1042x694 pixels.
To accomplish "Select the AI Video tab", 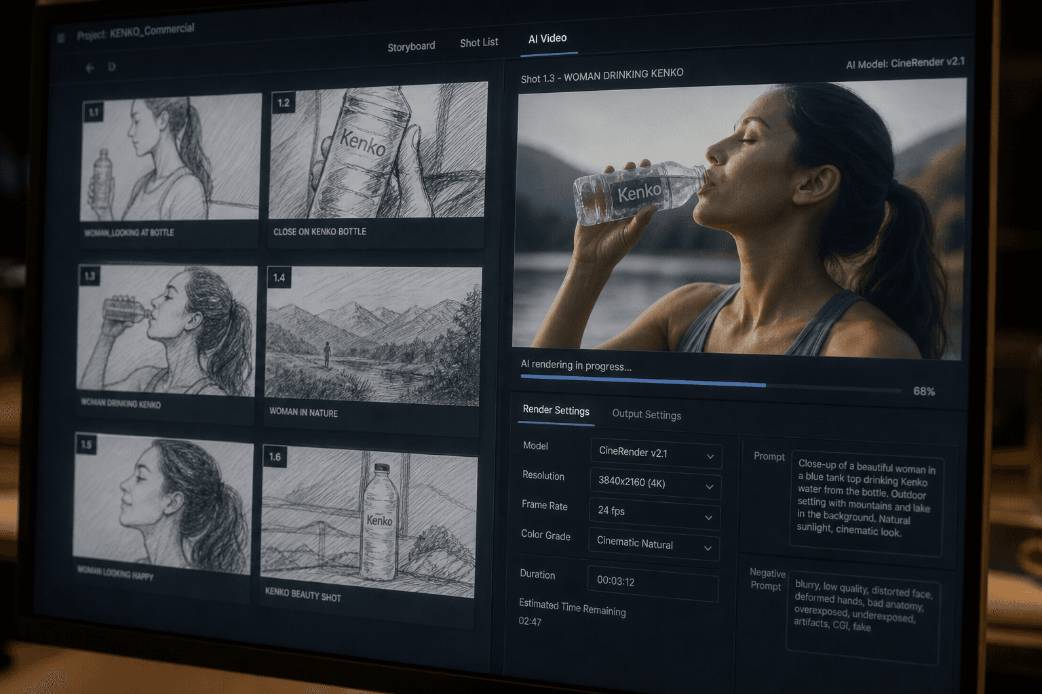I will click(x=547, y=39).
